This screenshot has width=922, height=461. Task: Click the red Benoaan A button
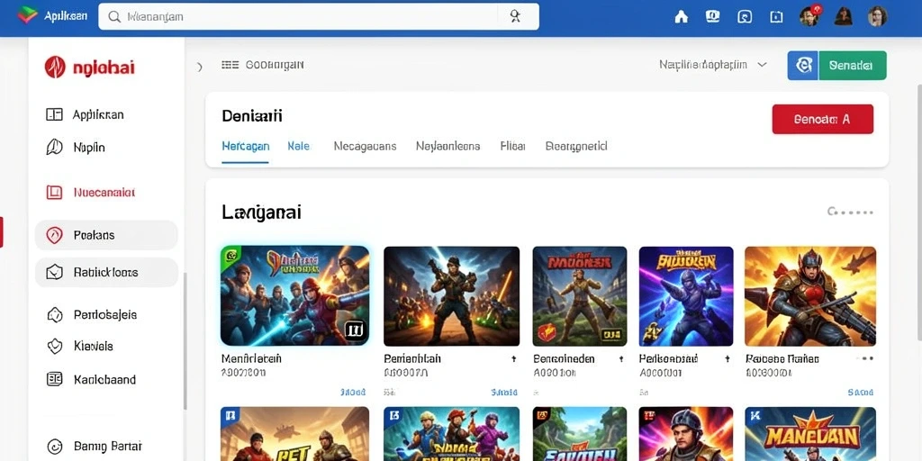click(823, 120)
